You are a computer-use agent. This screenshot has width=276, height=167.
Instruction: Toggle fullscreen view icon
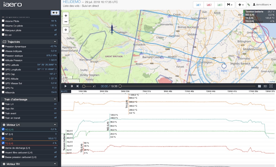tap(271, 86)
